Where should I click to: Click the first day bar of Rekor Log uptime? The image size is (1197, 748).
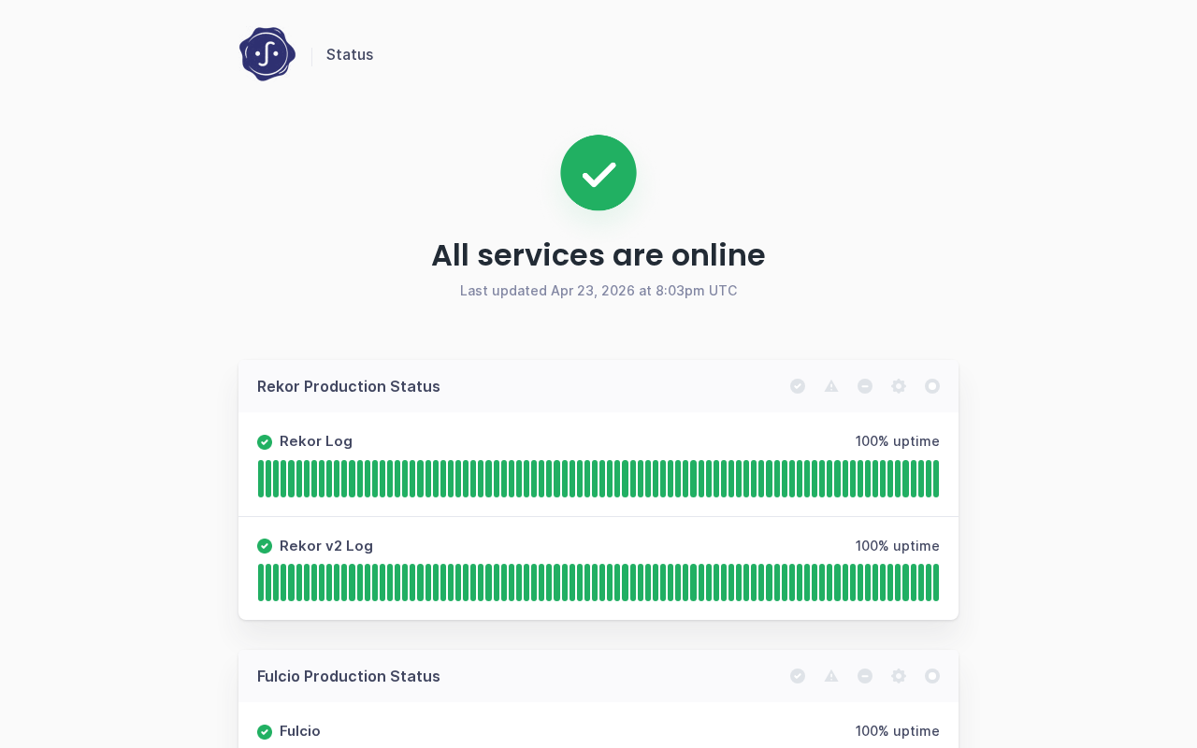coord(262,479)
